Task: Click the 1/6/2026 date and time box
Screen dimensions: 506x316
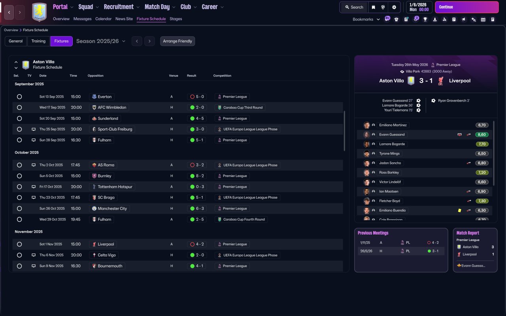Action: 419,7
